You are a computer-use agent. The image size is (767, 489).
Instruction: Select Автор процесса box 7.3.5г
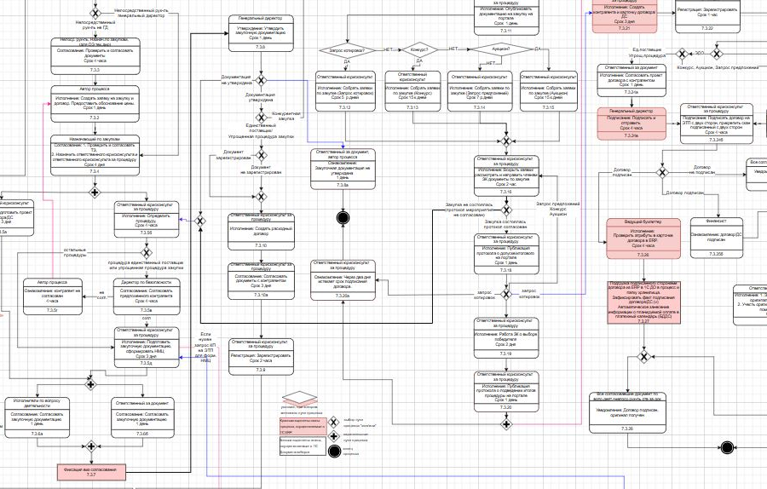tap(53, 296)
